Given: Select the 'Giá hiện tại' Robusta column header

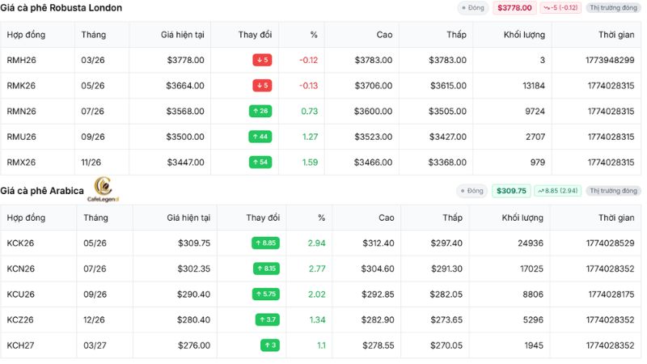Looking at the screenshot, I should pyautogui.click(x=183, y=35).
